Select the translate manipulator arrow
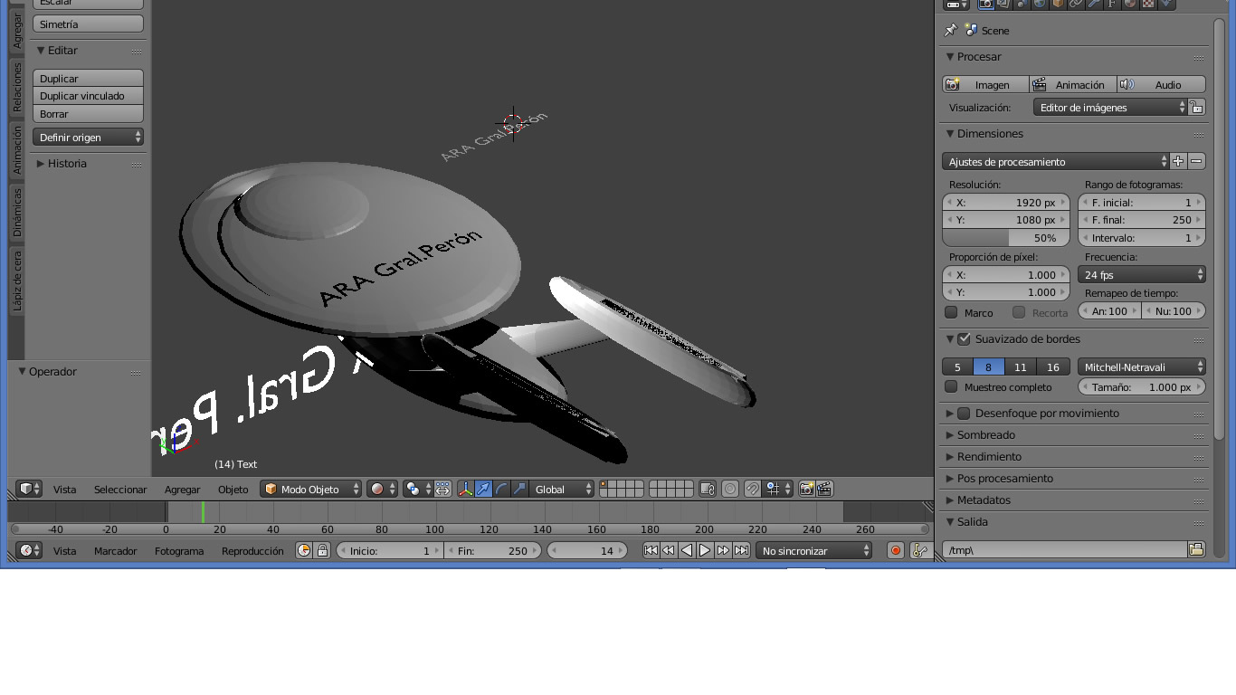 click(484, 489)
